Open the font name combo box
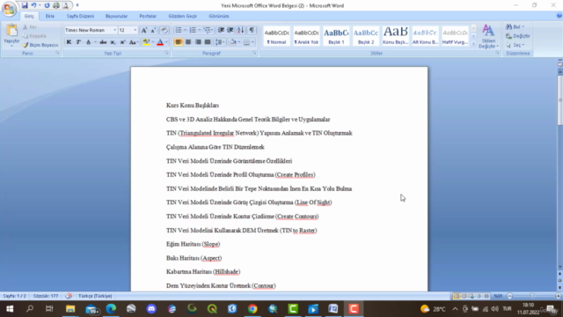This screenshot has height=317, width=563. pyautogui.click(x=91, y=30)
